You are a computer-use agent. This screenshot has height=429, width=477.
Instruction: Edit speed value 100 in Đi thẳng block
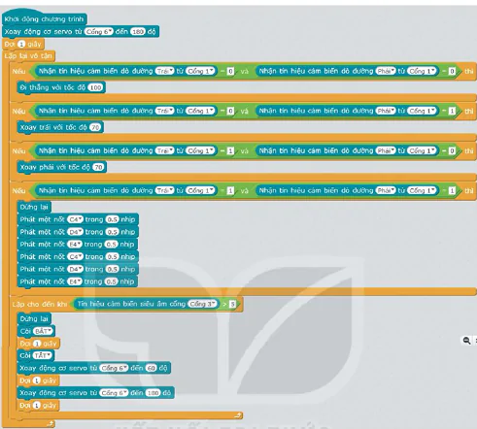click(x=95, y=87)
